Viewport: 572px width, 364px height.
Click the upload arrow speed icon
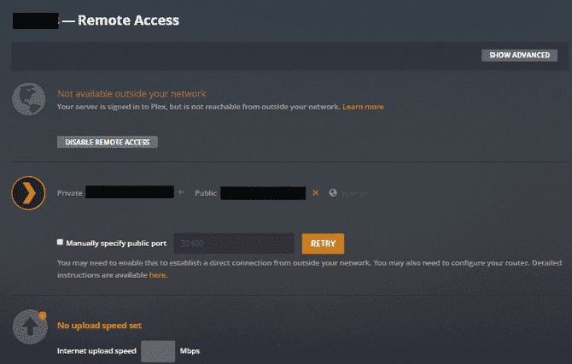click(30, 327)
